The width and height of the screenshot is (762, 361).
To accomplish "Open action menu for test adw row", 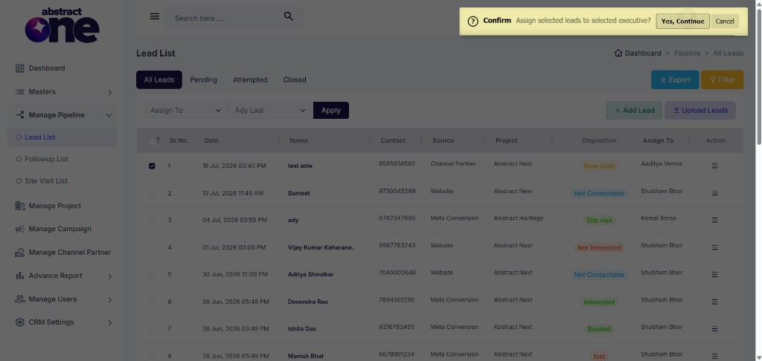I will point(714,166).
